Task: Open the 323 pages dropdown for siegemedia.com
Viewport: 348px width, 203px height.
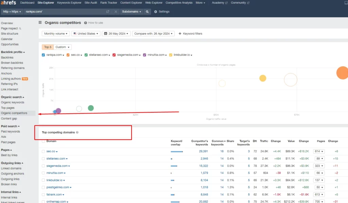Action: [319, 166]
